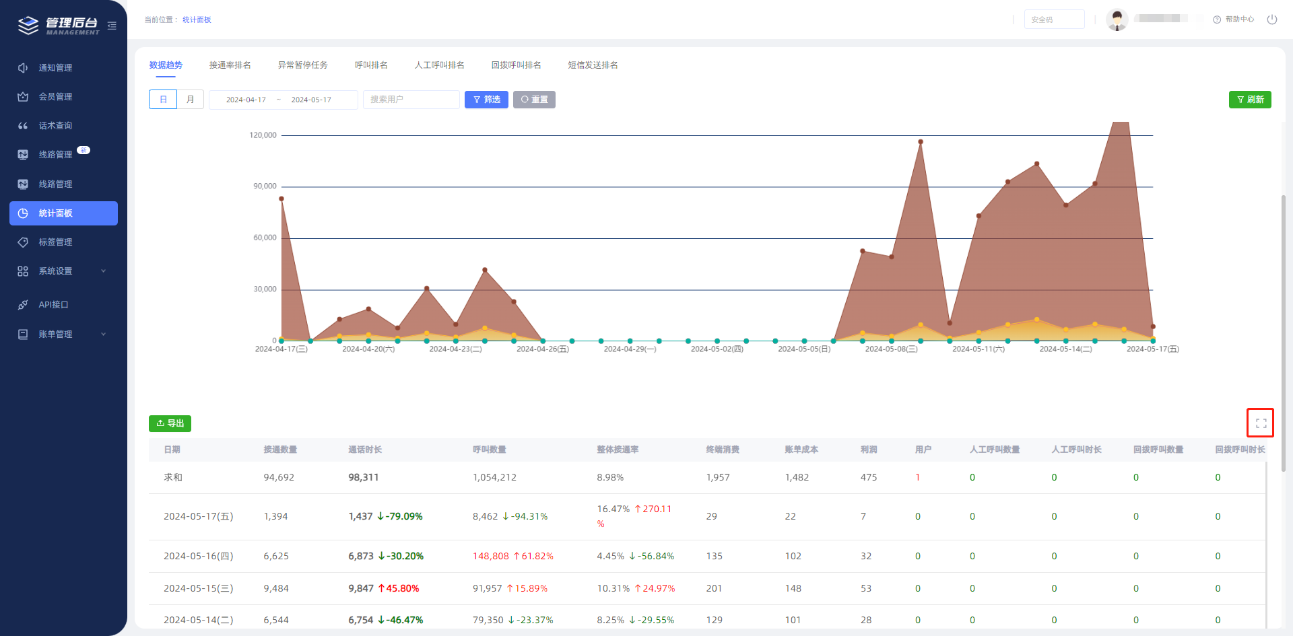Select the 月 month view toggle
1293x636 pixels.
point(191,100)
